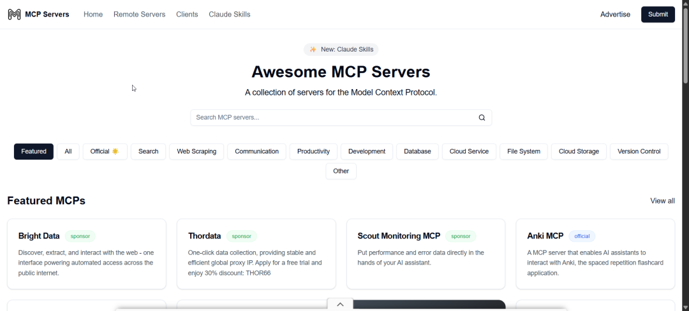
Task: Open Remote Servers in the top nav
Action: click(x=139, y=15)
